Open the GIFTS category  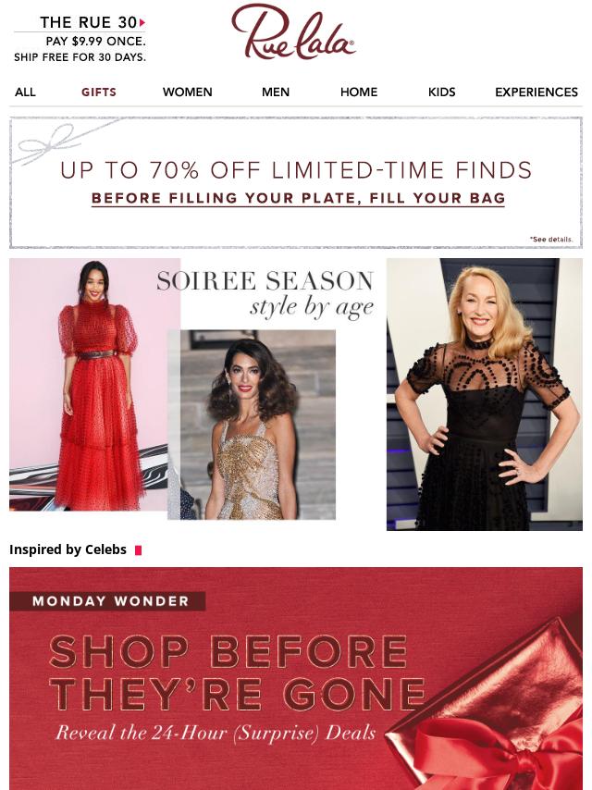click(99, 93)
